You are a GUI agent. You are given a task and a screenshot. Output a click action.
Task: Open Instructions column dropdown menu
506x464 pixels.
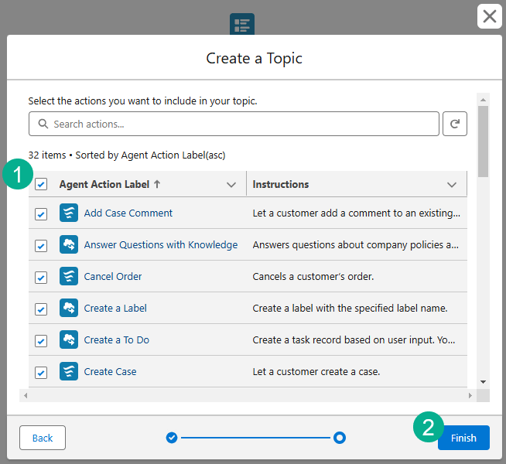click(x=452, y=185)
